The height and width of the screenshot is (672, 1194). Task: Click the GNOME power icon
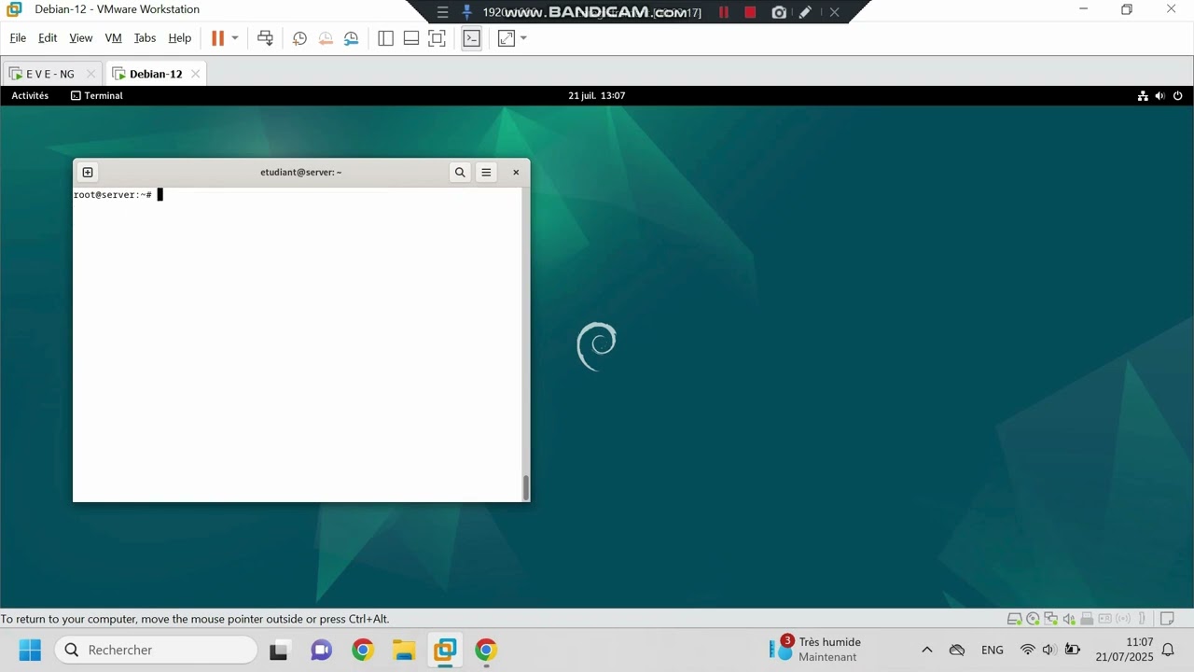[x=1177, y=96]
